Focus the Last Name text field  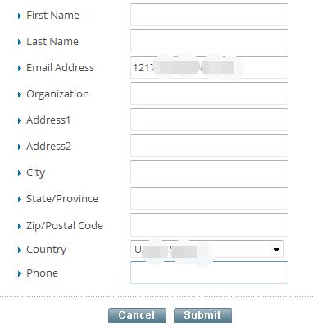[x=209, y=41]
